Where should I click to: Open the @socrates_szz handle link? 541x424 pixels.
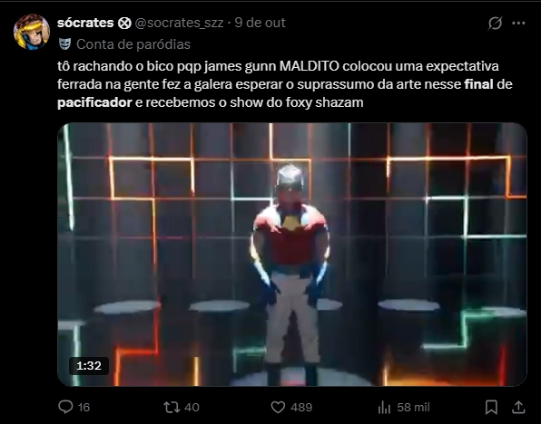click(179, 23)
